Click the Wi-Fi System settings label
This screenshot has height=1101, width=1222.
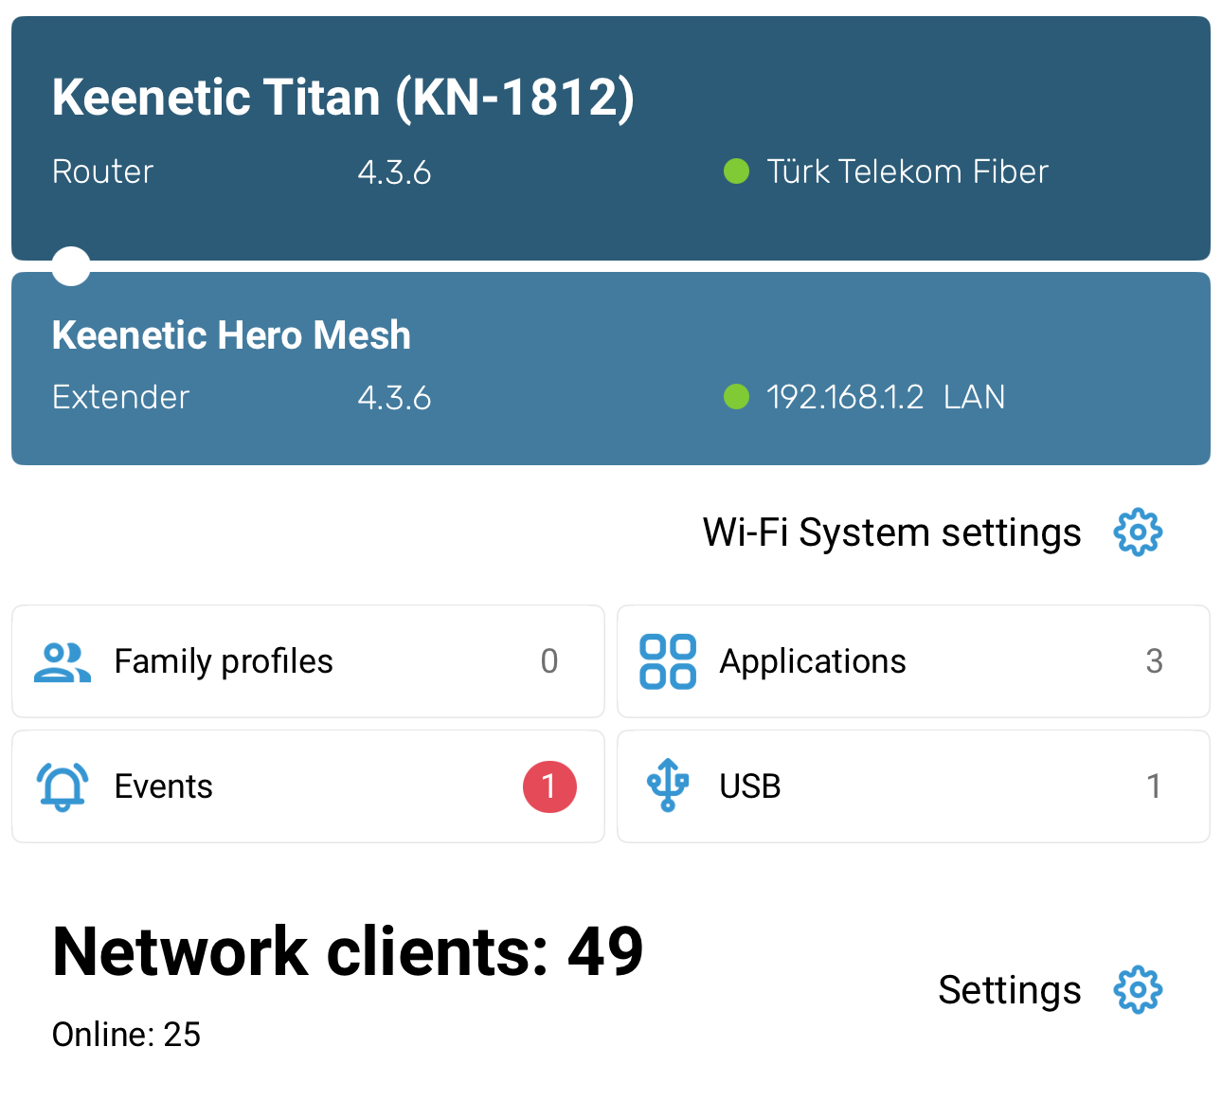point(891,532)
